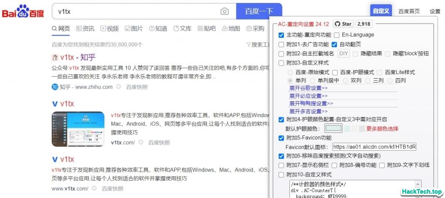Viewport: 445px width, 198px height.
Task: Expand 展开必应设置>> section
Action: click(x=309, y=96)
